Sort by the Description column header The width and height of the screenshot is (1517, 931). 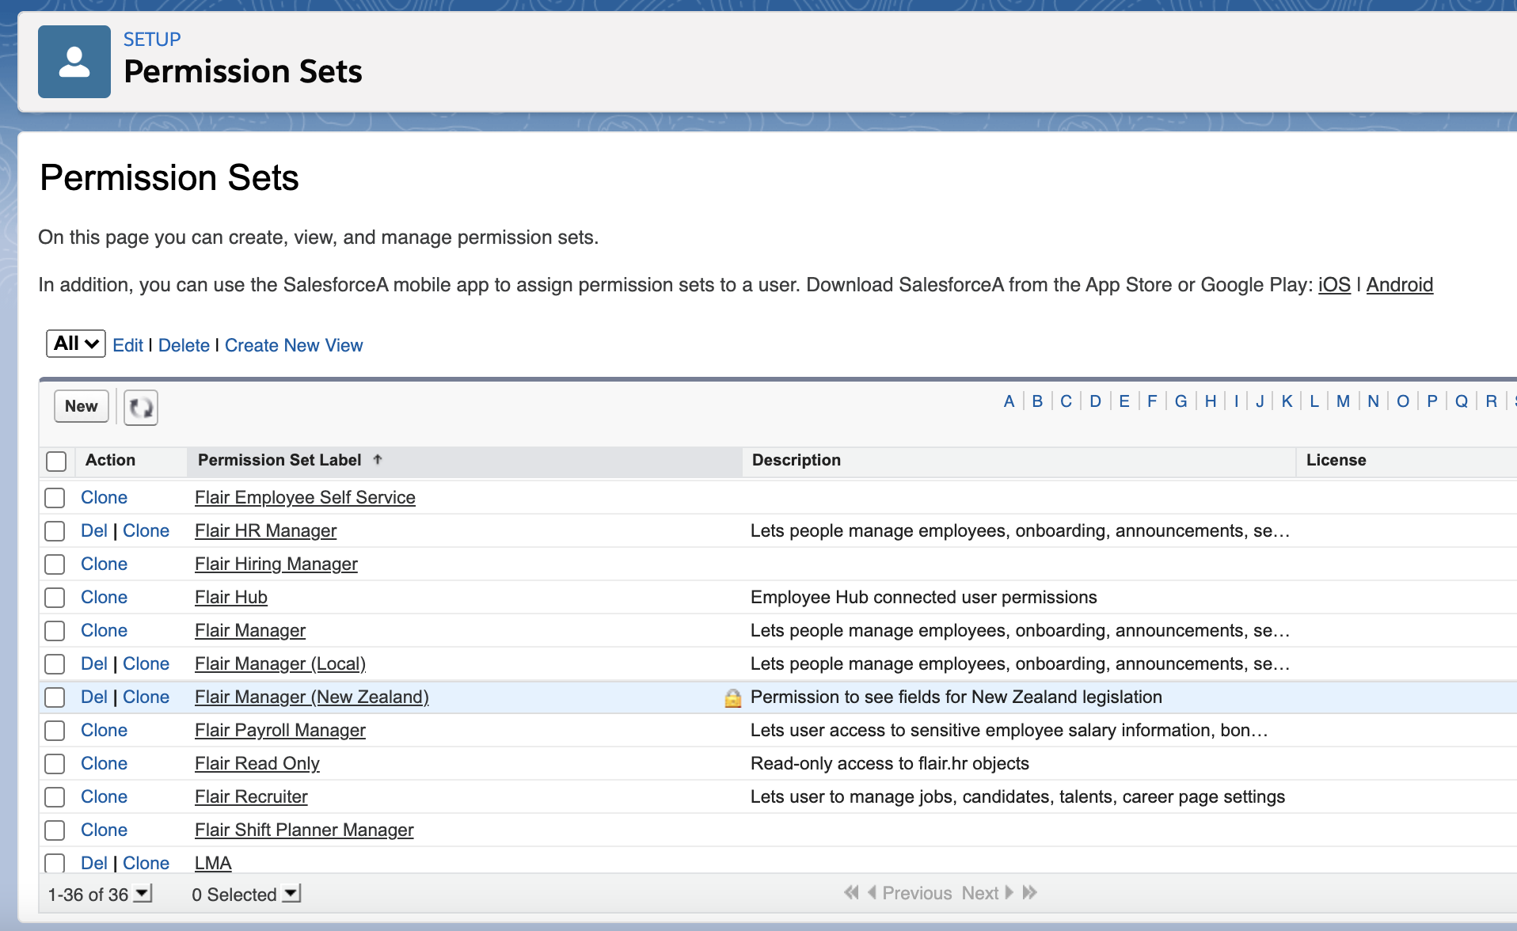[796, 461]
